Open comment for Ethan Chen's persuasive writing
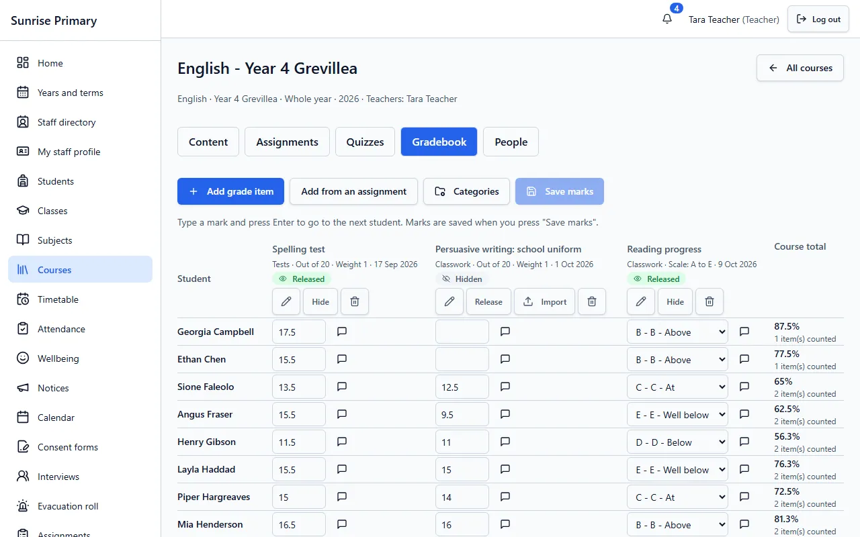This screenshot has width=860, height=537. 505,359
